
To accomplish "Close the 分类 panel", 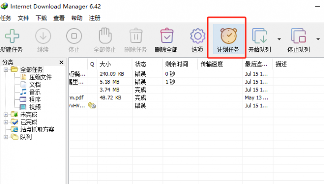I will pos(61,62).
